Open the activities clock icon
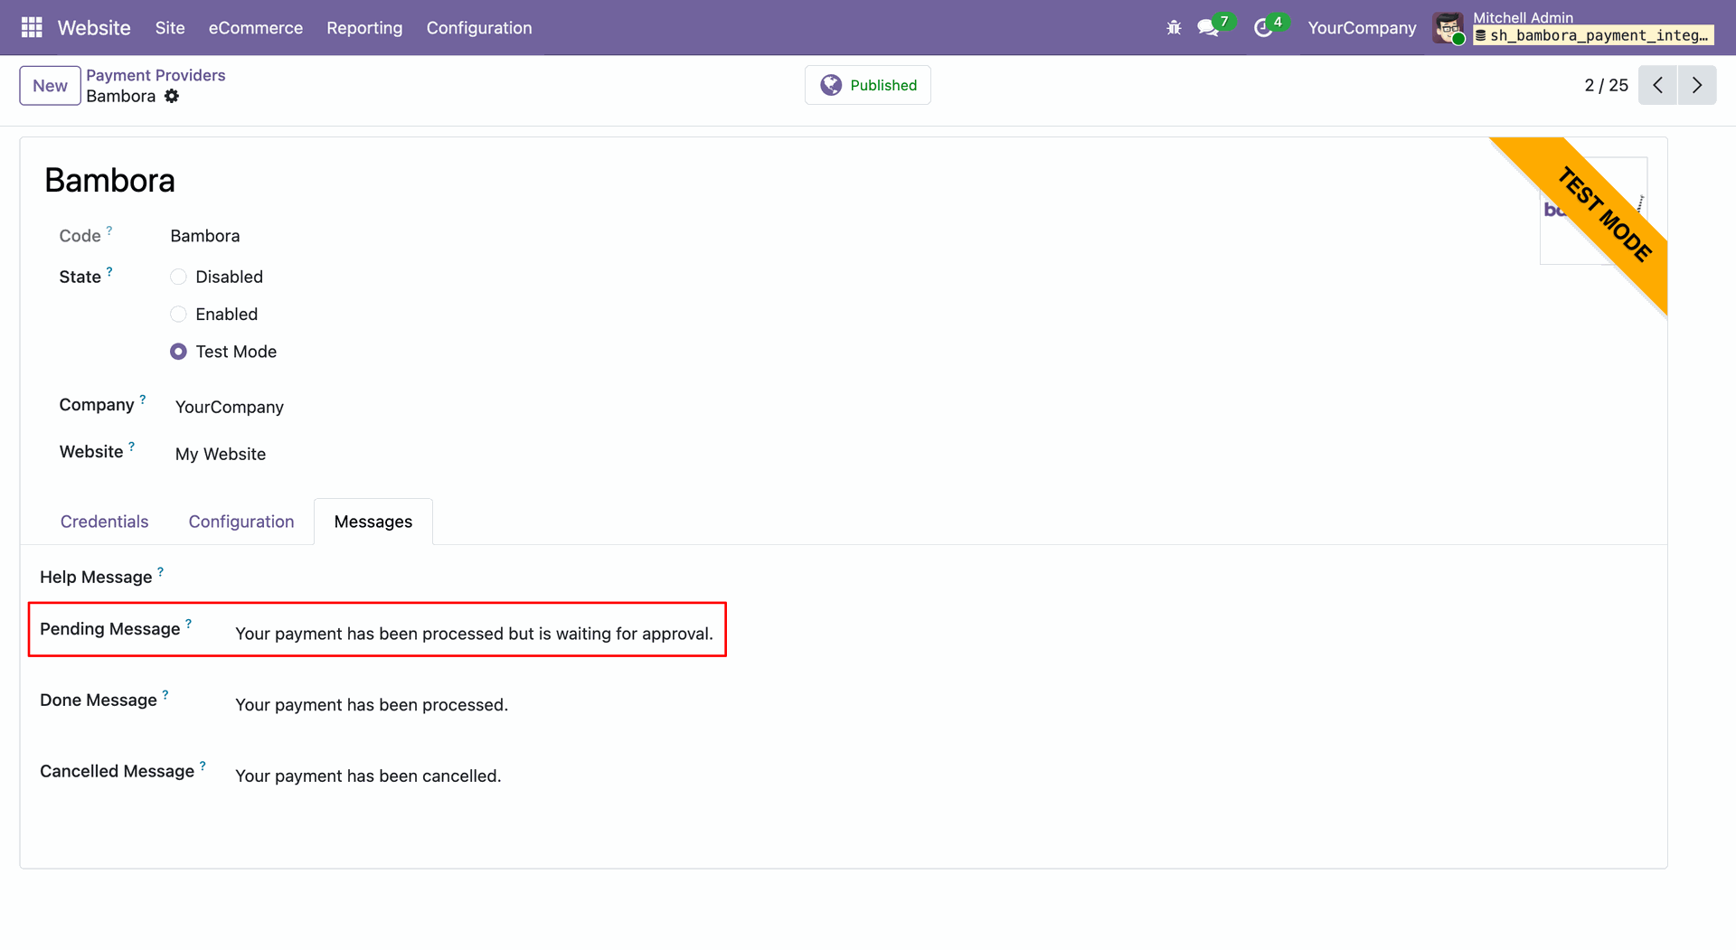The height and width of the screenshot is (950, 1736). [x=1263, y=28]
